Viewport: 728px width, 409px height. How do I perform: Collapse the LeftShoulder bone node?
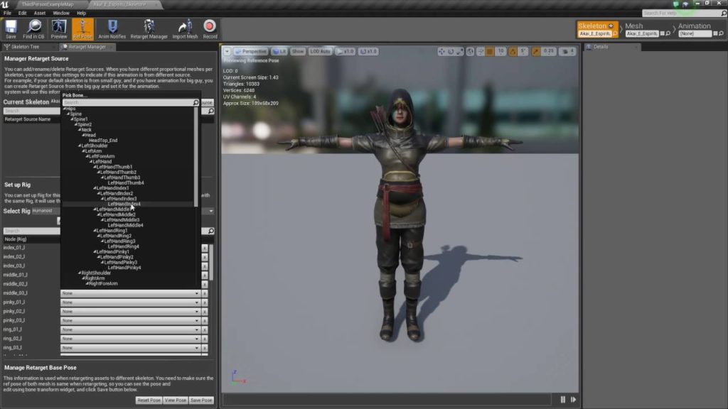(x=80, y=146)
